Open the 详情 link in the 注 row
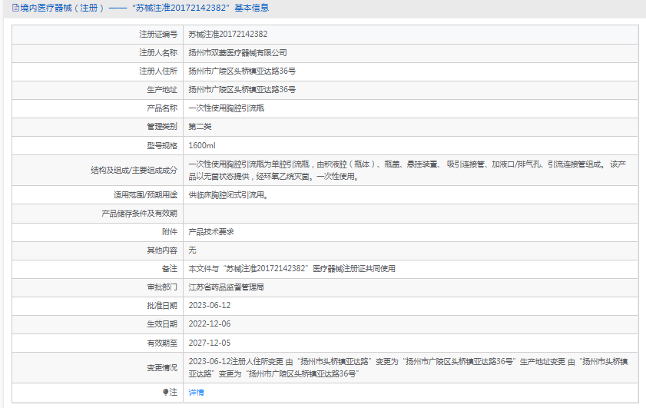Viewport: 646px width, 408px height. 196,393
